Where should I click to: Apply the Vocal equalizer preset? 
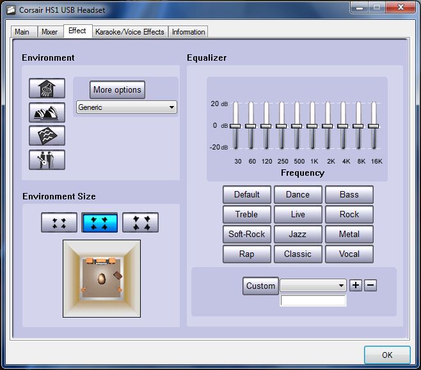[x=349, y=254]
